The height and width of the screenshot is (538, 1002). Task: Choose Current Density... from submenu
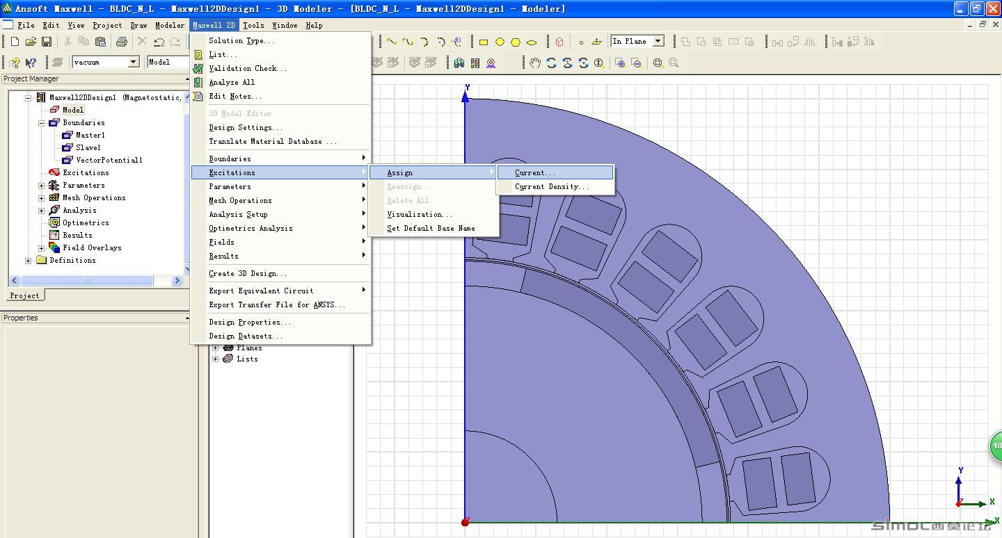pyautogui.click(x=555, y=186)
